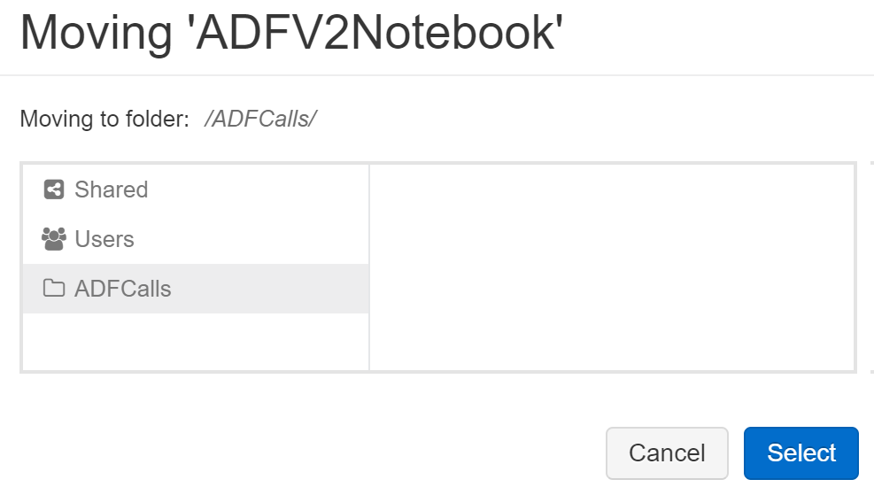This screenshot has height=495, width=874.
Task: Confirm the move with Select button
Action: point(801,453)
